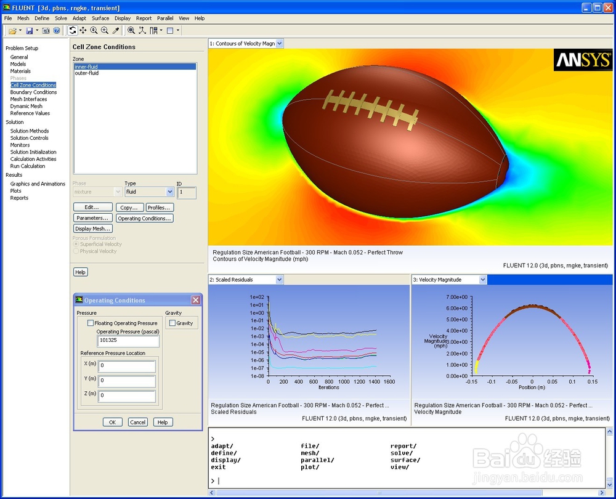616x499 pixels.
Task: Click the Copy... button
Action: tap(129, 207)
